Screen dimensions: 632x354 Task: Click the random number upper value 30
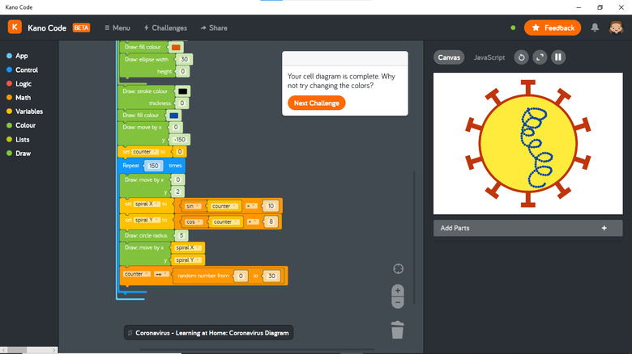tap(271, 276)
